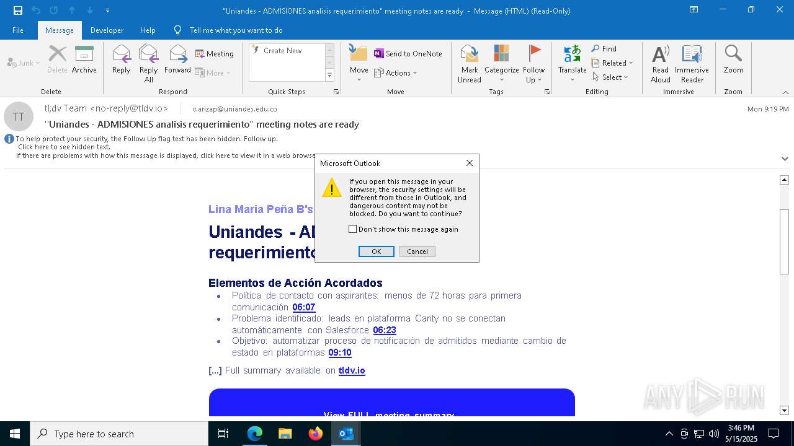Click Cancel in the Microsoft Outlook dialog
This screenshot has height=446, width=794.
417,251
